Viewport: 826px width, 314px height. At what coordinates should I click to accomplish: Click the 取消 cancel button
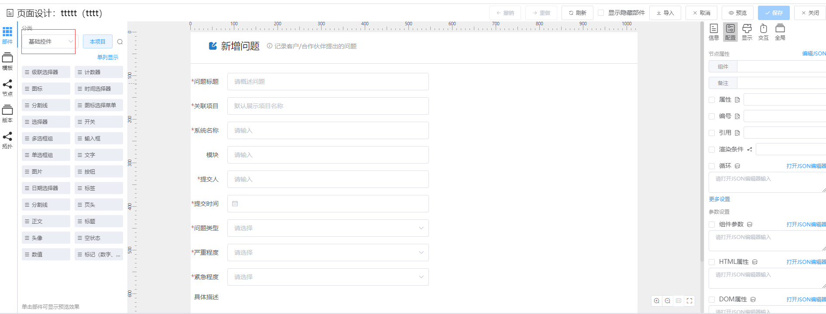coord(702,13)
